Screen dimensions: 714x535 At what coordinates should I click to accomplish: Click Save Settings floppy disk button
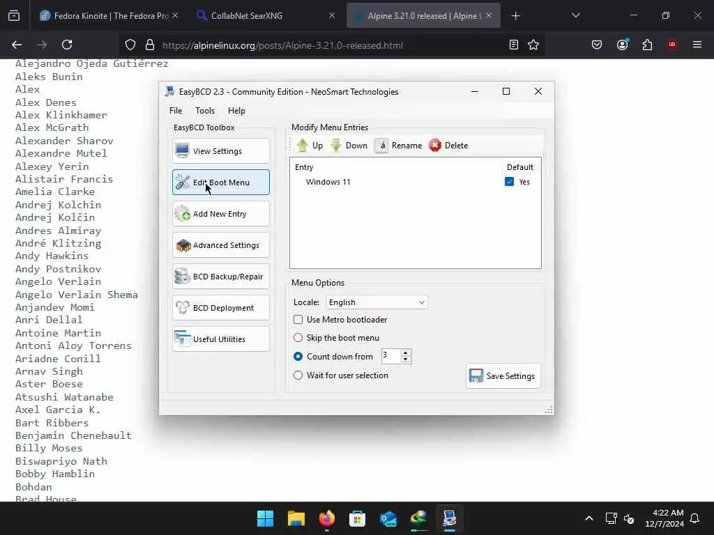click(x=503, y=375)
